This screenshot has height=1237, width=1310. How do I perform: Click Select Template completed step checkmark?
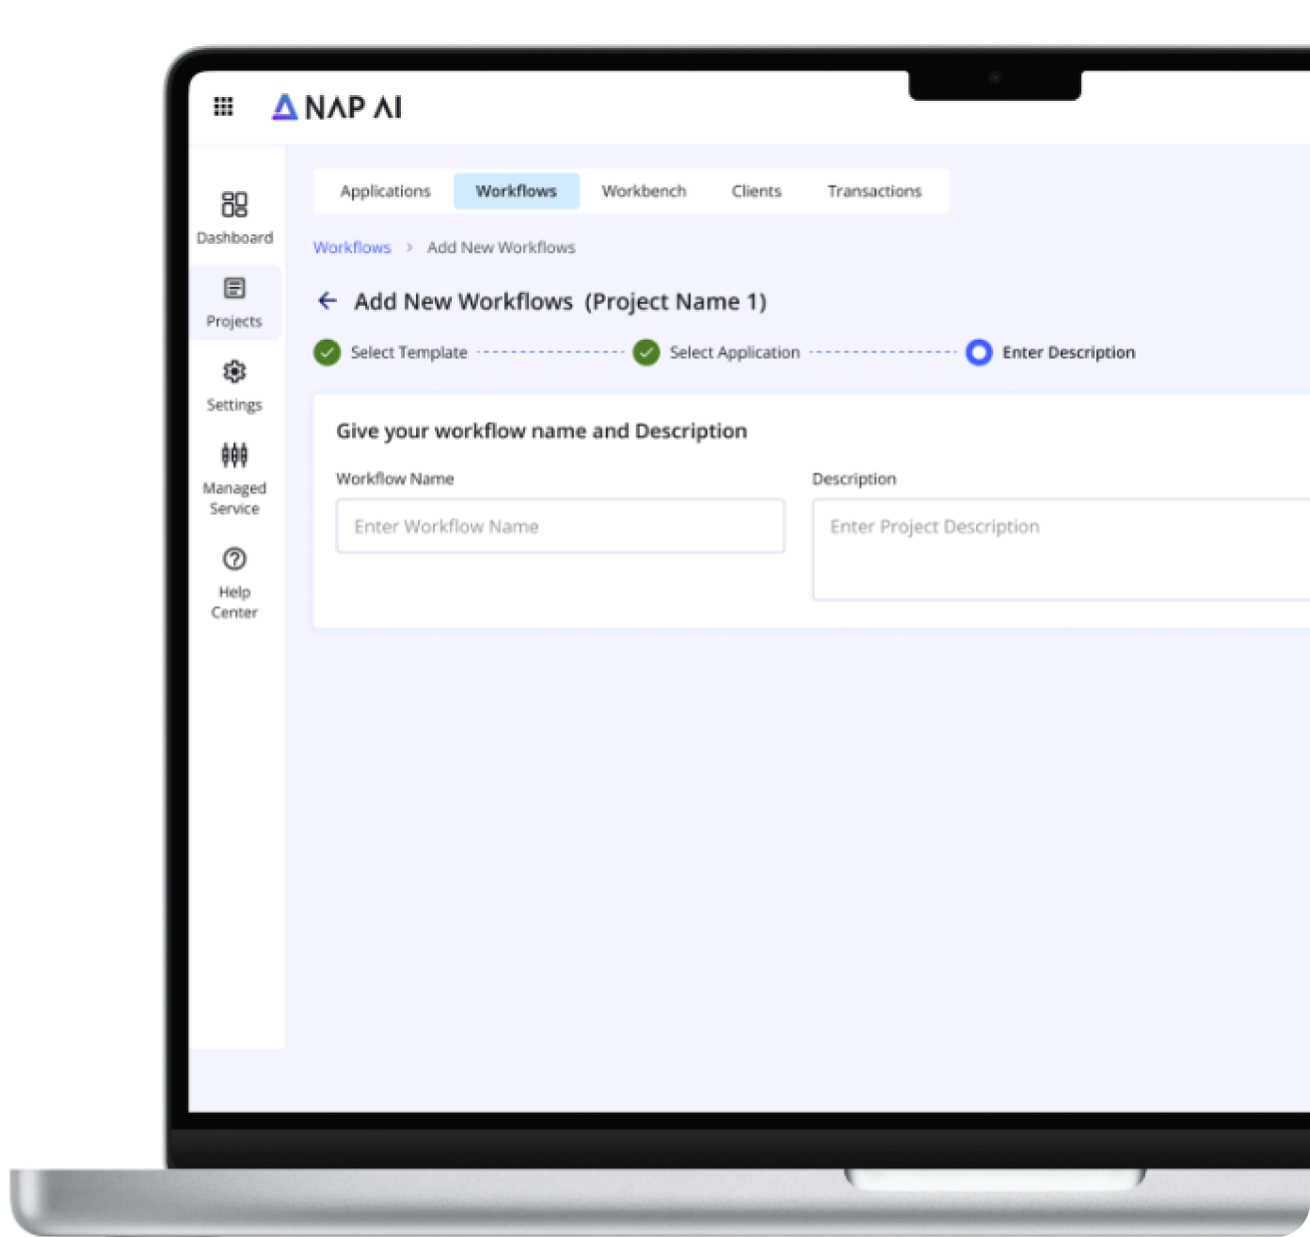point(327,352)
